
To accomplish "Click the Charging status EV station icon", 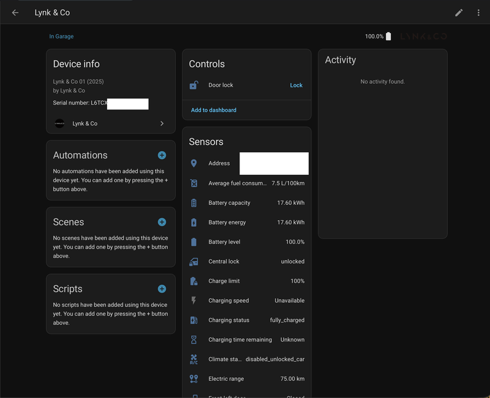I will pos(194,320).
